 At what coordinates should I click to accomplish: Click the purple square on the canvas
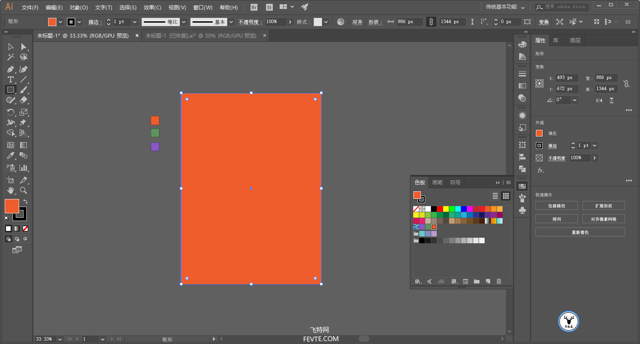155,147
